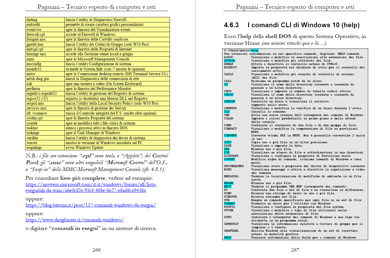Viewport: 390px width, 258px height.
Task: Click the highlighted 'CHKDSK' command
Action: (x=229, y=101)
